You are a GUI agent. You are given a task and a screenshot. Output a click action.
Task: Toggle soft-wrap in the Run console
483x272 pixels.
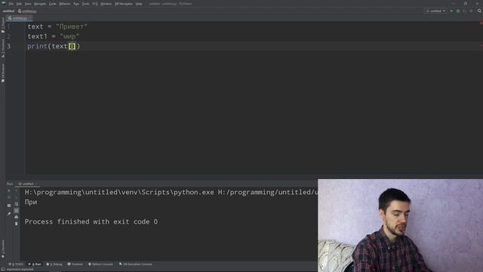coord(17,204)
